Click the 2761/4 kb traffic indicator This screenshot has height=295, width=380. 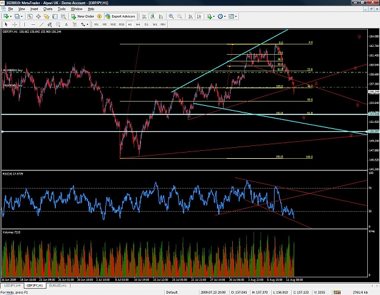click(x=361, y=293)
